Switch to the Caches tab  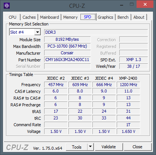(x=29, y=17)
